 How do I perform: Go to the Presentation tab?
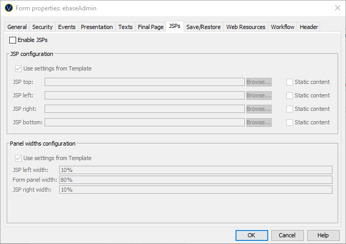pos(96,27)
